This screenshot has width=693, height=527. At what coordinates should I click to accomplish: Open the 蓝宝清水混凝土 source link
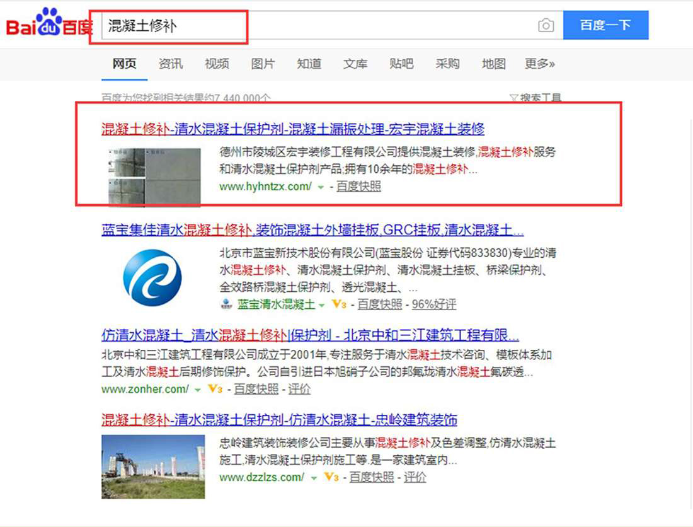tap(276, 304)
